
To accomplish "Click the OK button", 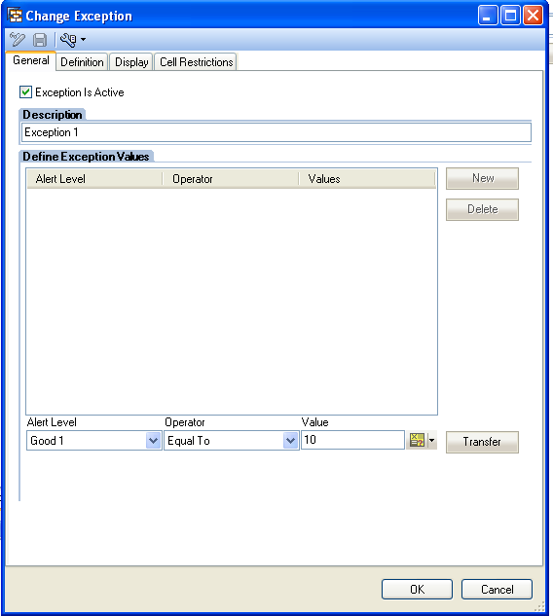I will [x=417, y=590].
